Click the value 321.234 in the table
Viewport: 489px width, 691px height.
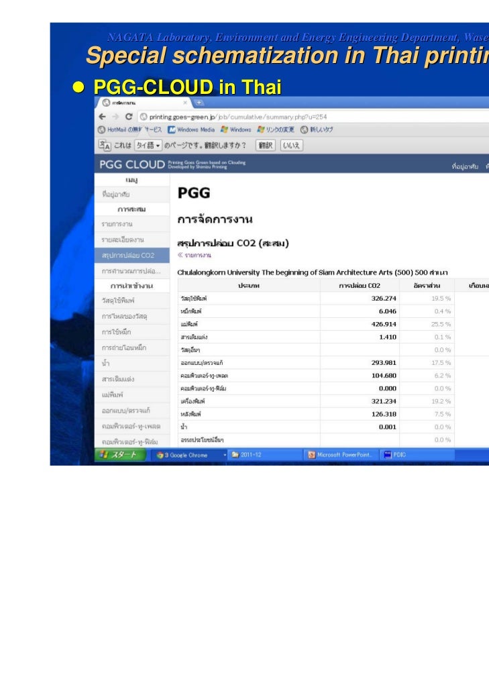click(384, 401)
